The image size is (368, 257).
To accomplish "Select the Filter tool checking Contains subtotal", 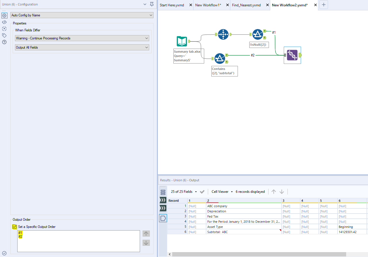I will 220,58.
